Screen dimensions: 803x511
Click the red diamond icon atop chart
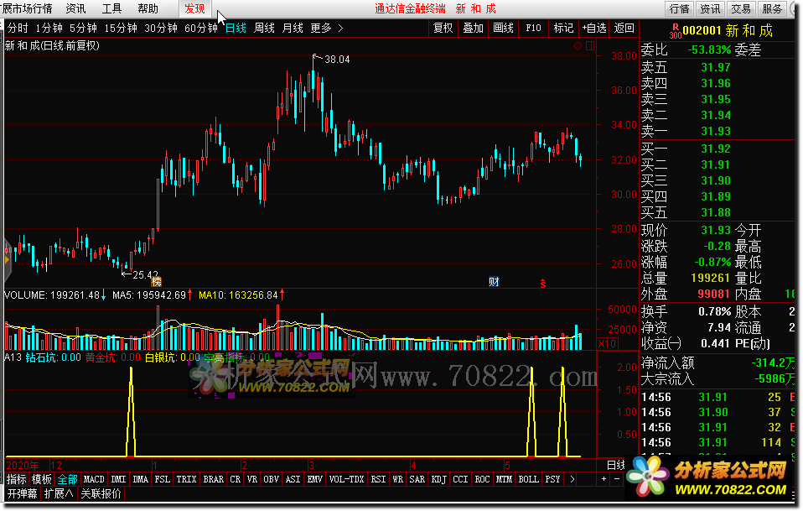pyautogui.click(x=578, y=45)
